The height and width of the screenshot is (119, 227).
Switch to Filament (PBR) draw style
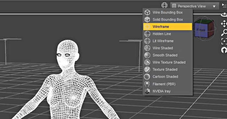pos(168,84)
